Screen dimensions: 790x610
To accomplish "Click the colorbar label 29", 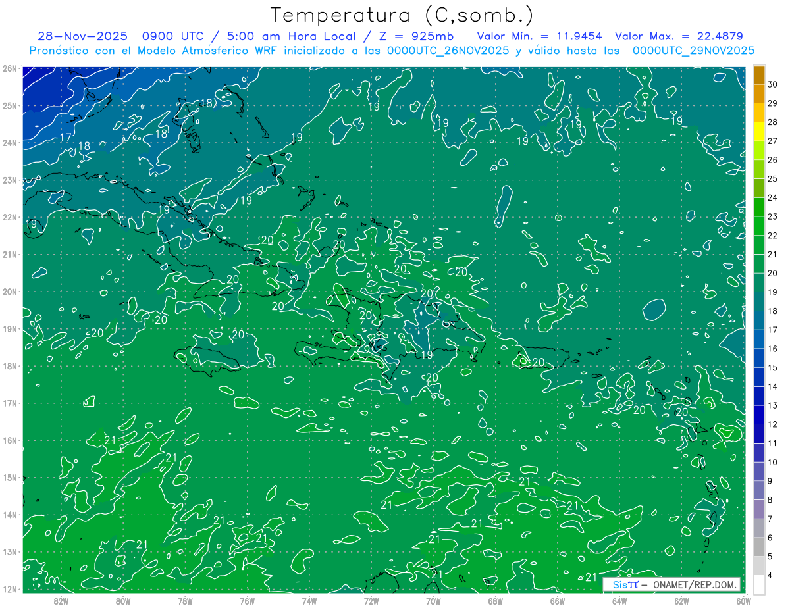I will click(772, 103).
